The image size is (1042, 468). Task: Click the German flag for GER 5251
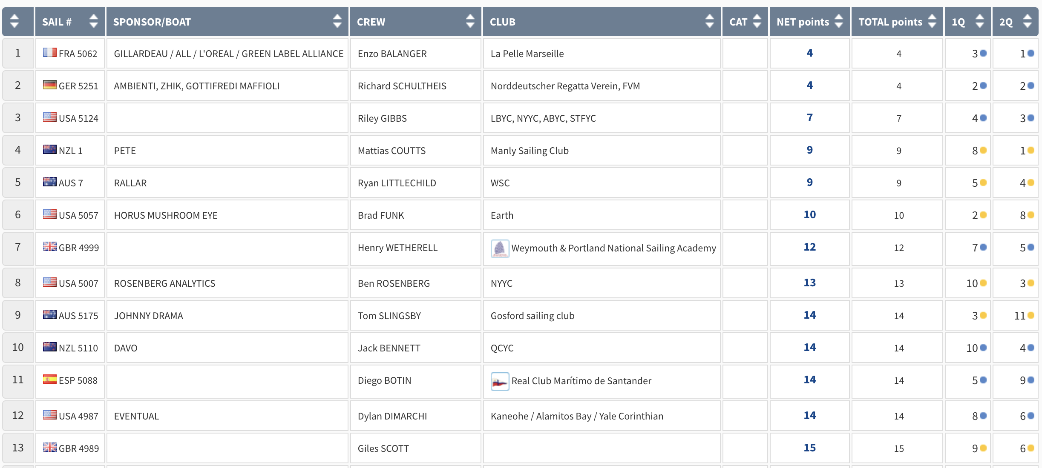pyautogui.click(x=50, y=85)
